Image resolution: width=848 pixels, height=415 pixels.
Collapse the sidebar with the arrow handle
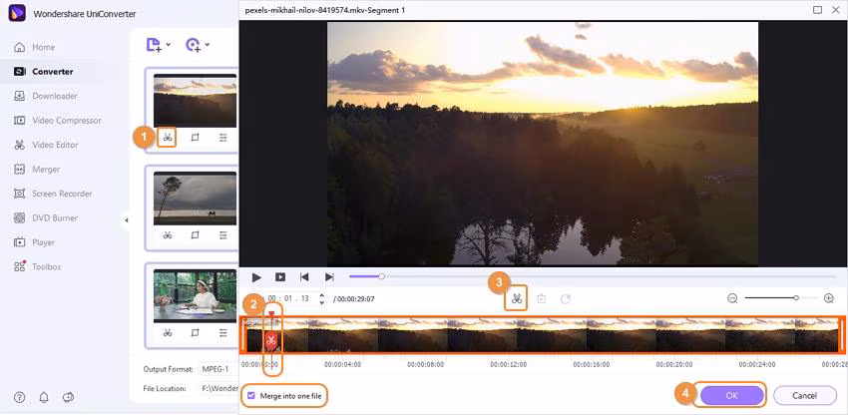(x=126, y=220)
